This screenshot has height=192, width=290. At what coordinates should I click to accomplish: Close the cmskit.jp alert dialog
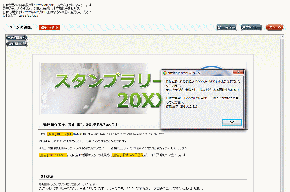pos(238,72)
